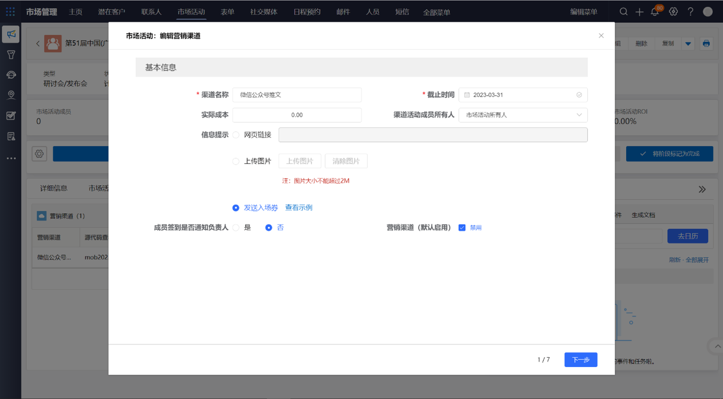
Task: Expand the blue dropdown arrow beside 复制
Action: click(688, 43)
